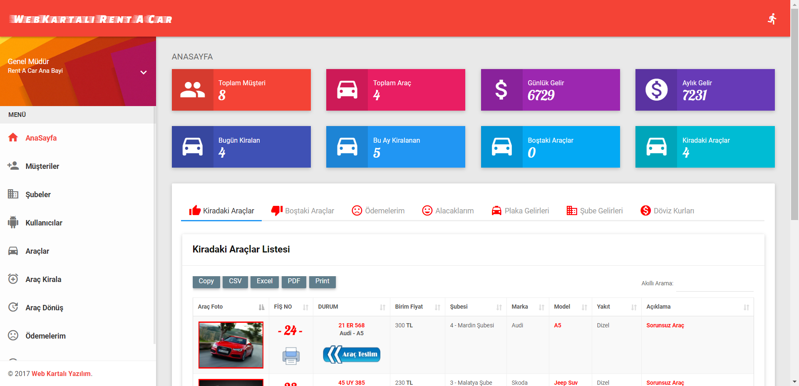Click the home icon beside AnaSayfa

tap(13, 138)
